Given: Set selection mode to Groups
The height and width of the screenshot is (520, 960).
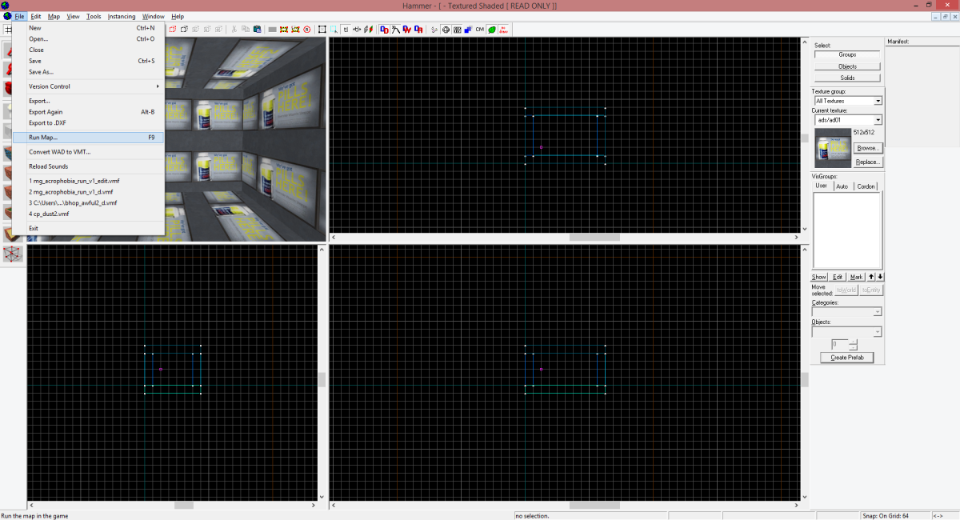Looking at the screenshot, I should coord(847,54).
